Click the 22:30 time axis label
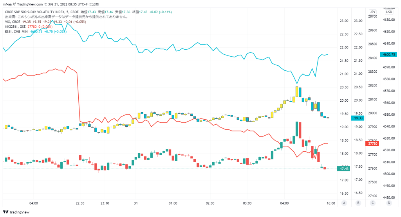401x217 pixels. pyautogui.click(x=80, y=203)
